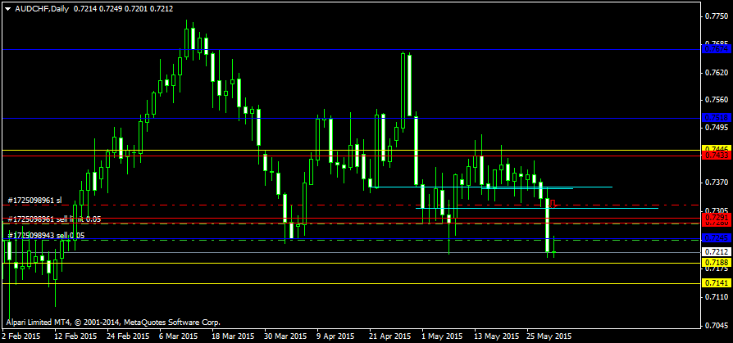
Task: Click the Alpari Limited MT4 copyright text
Action: pyautogui.click(x=112, y=322)
